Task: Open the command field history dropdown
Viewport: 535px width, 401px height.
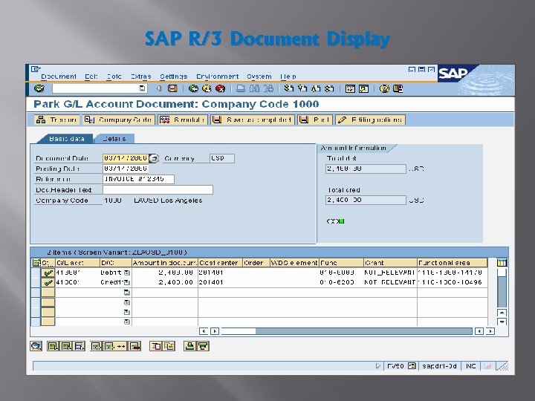Action: point(142,88)
